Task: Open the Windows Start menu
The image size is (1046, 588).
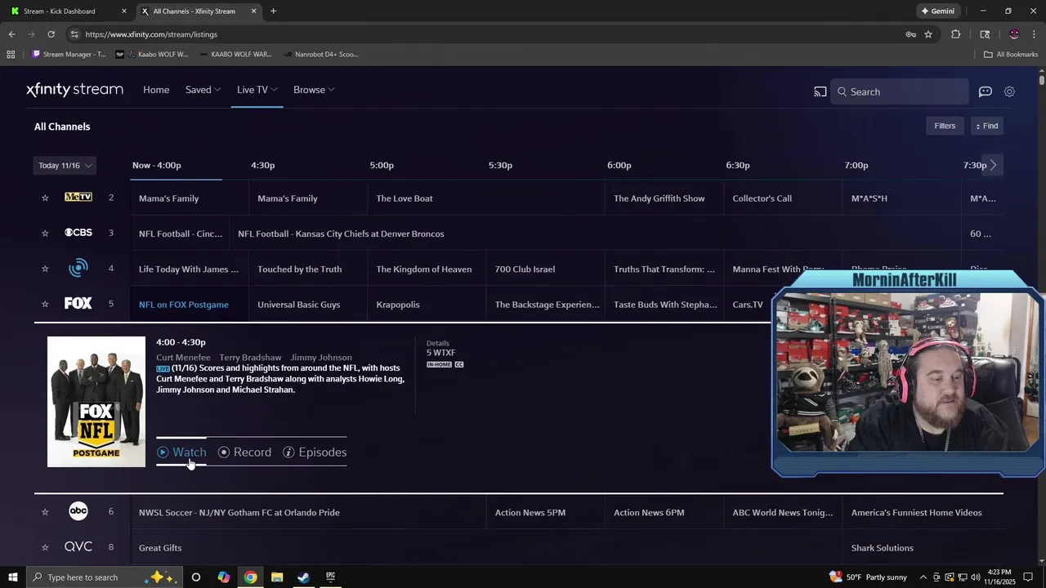Action: coord(13,577)
